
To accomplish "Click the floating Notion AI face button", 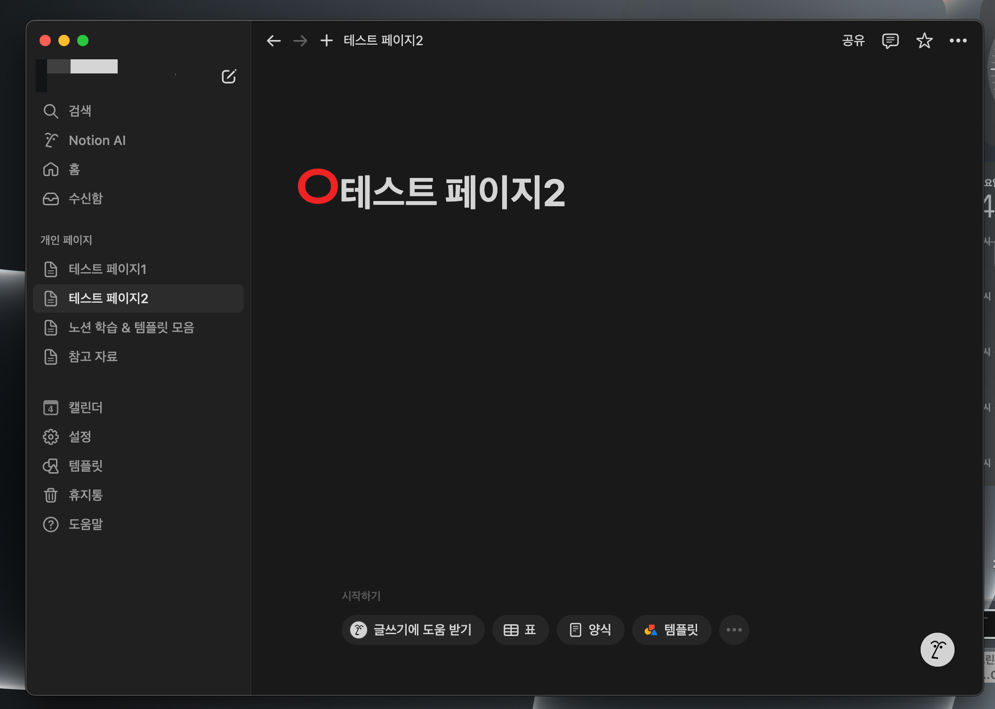I will (x=937, y=650).
